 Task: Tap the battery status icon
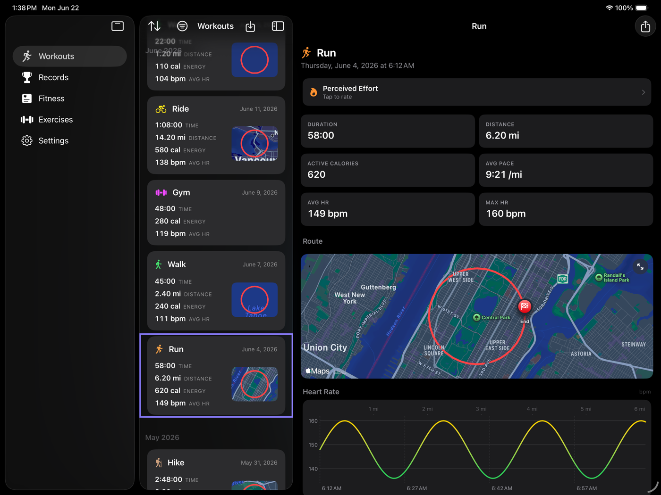click(x=642, y=8)
